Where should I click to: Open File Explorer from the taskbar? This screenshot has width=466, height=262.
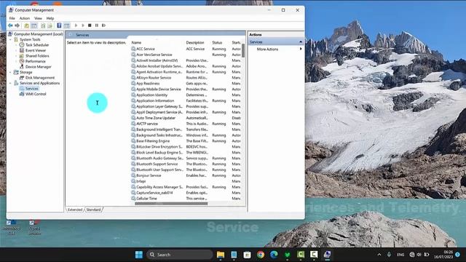(x=221, y=255)
